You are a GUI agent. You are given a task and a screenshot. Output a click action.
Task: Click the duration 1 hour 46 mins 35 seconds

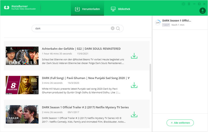[x=57, y=54]
